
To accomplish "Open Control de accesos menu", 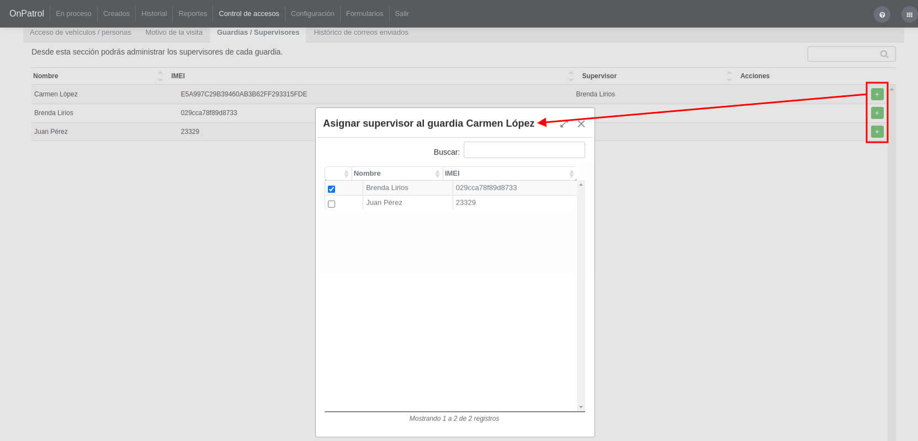I will 249,14.
